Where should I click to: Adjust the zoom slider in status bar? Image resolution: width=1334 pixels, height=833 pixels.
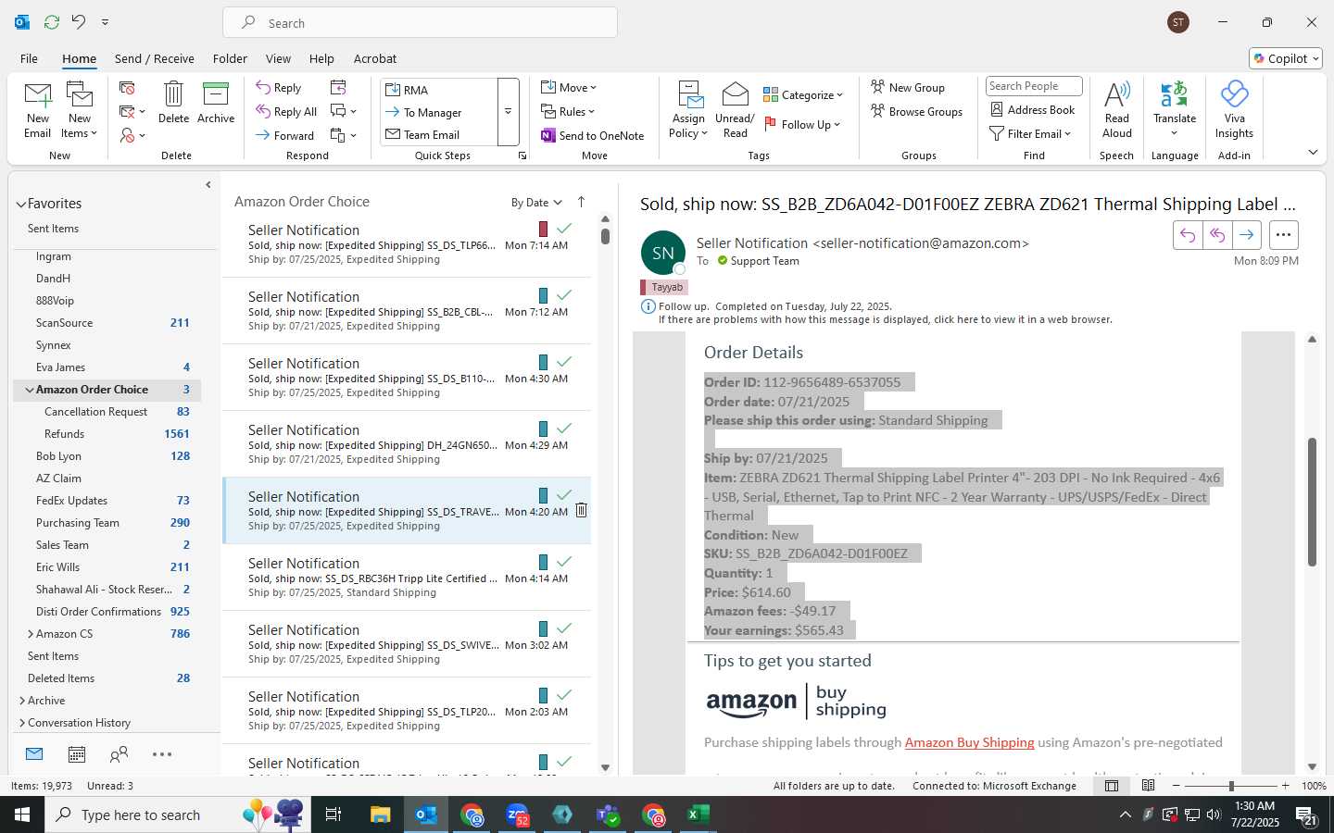tap(1231, 786)
